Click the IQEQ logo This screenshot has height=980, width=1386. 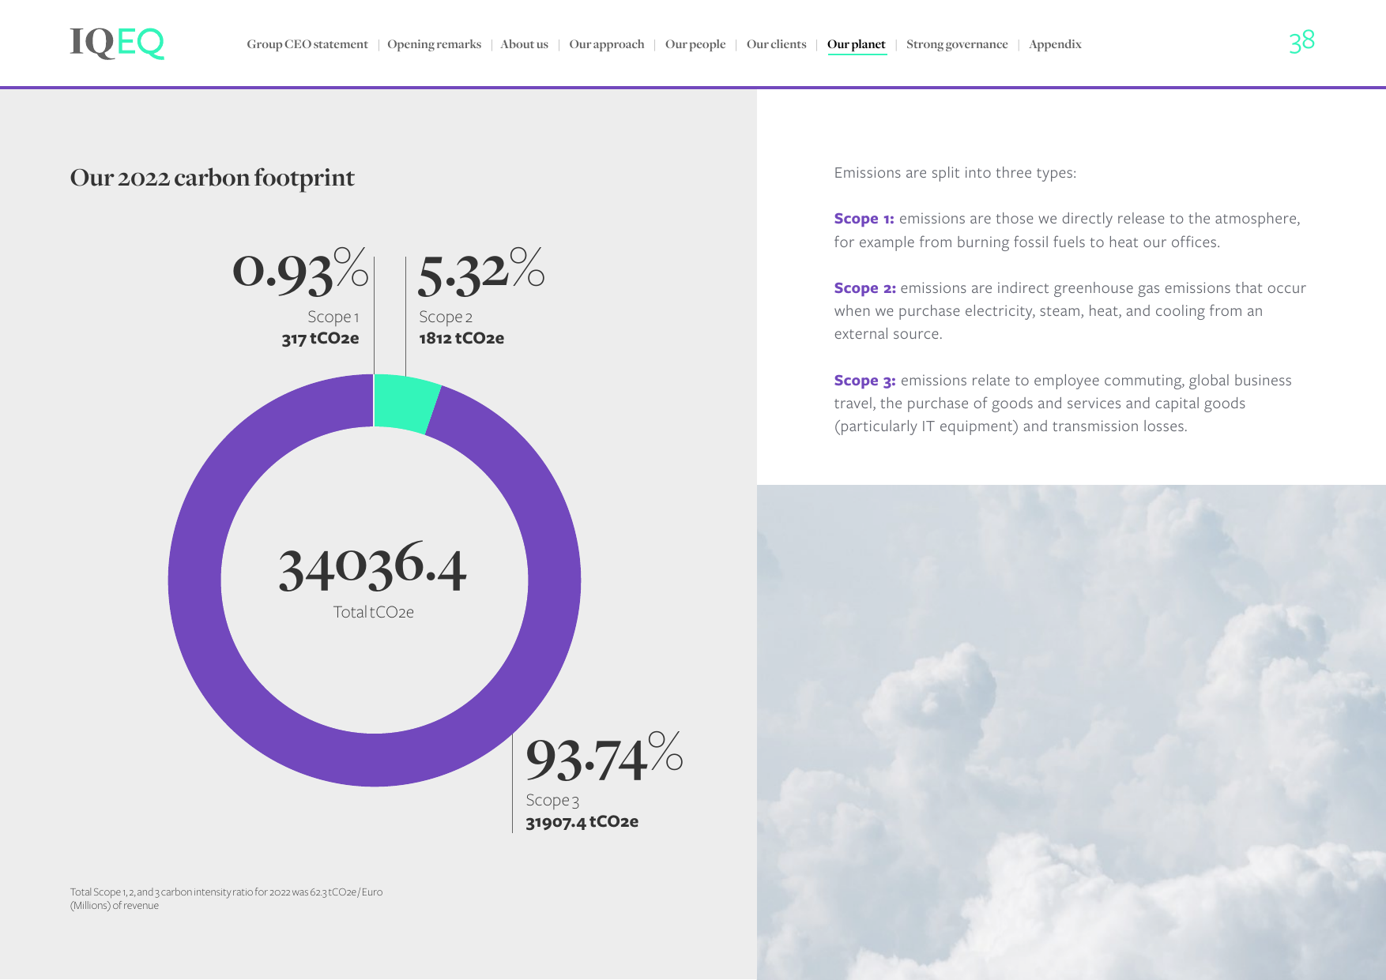tap(117, 43)
